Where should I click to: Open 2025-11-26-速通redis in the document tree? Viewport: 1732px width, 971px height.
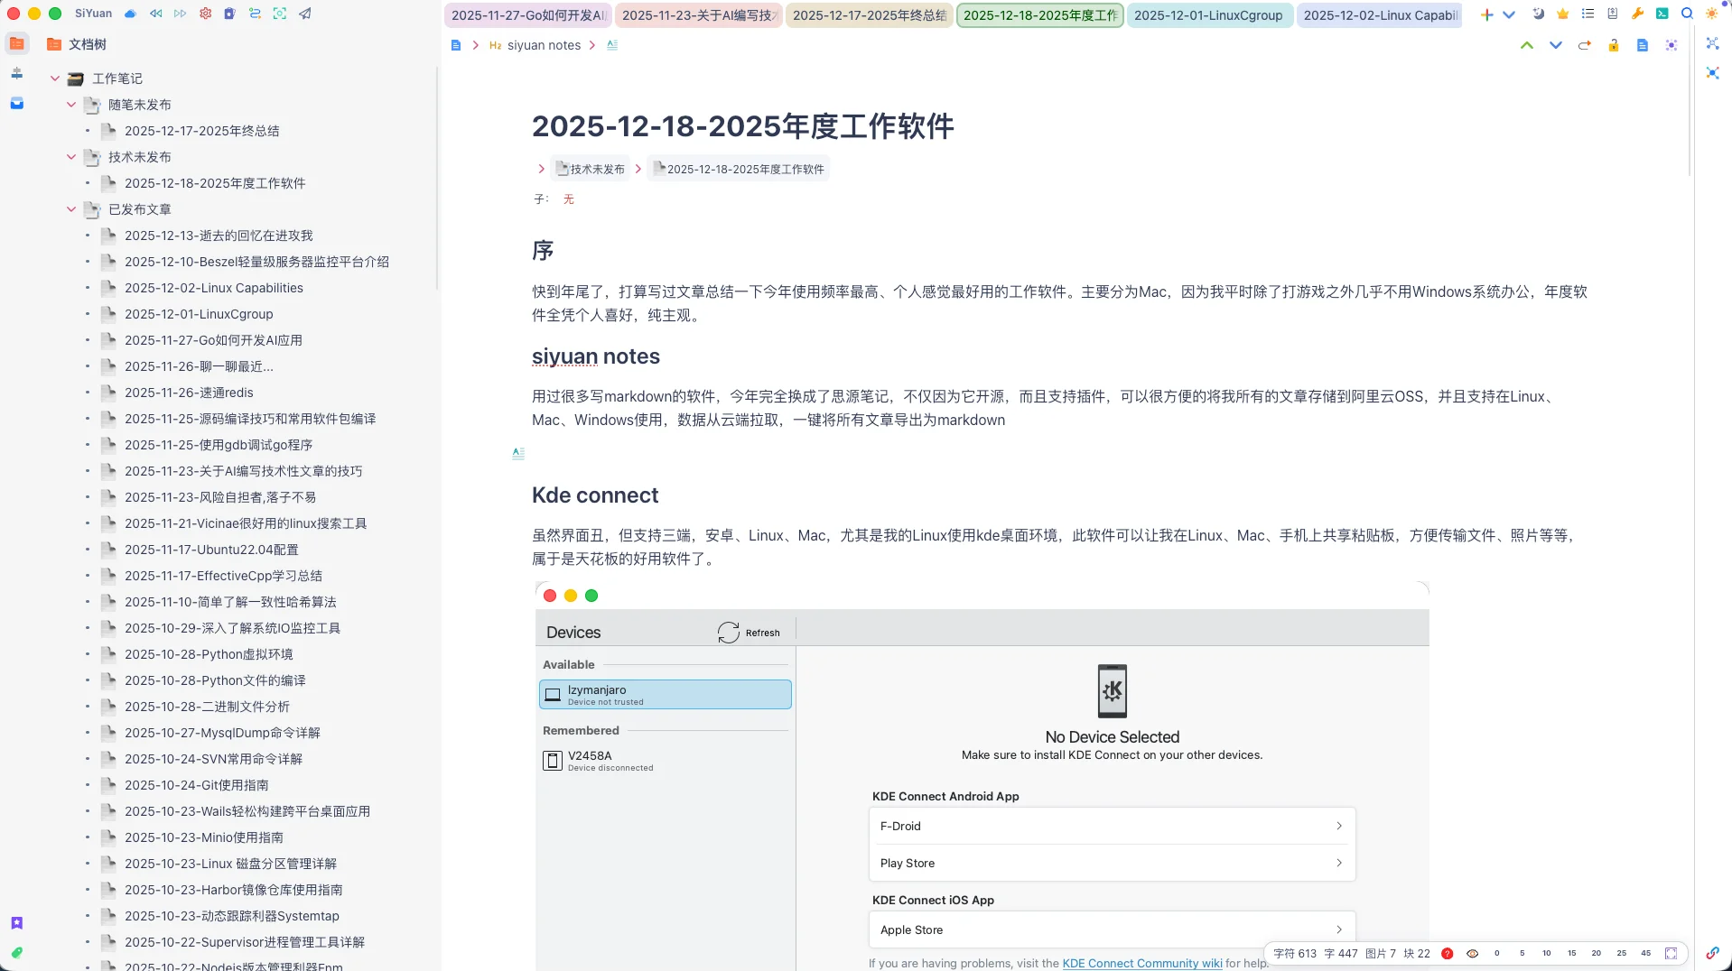pyautogui.click(x=189, y=393)
